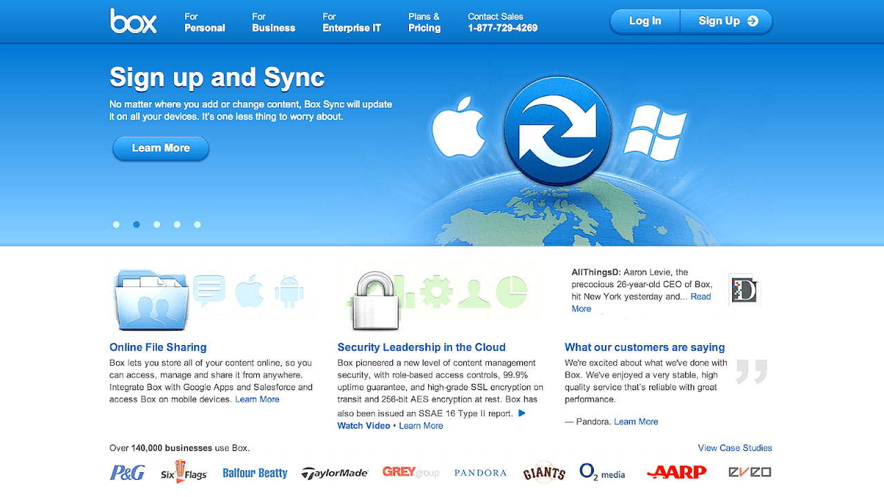
Task: Click the Balfour Beatty logo
Action: coord(255,473)
